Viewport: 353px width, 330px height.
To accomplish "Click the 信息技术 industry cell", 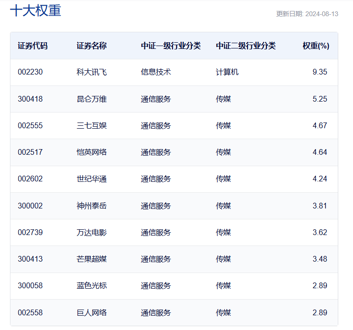I will tap(156, 72).
